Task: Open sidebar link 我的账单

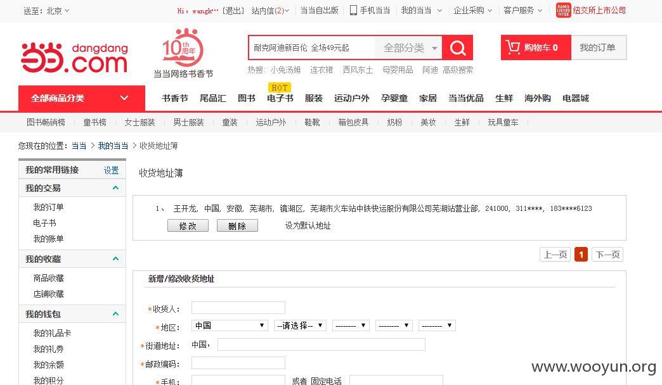Action: 49,239
